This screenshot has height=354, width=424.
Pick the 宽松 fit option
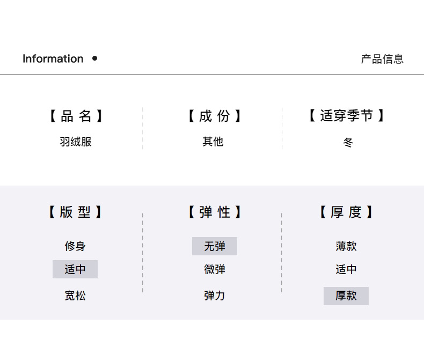coord(75,296)
